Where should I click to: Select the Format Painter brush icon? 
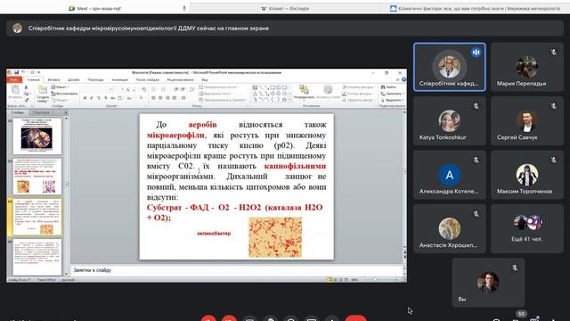pyautogui.click(x=26, y=100)
